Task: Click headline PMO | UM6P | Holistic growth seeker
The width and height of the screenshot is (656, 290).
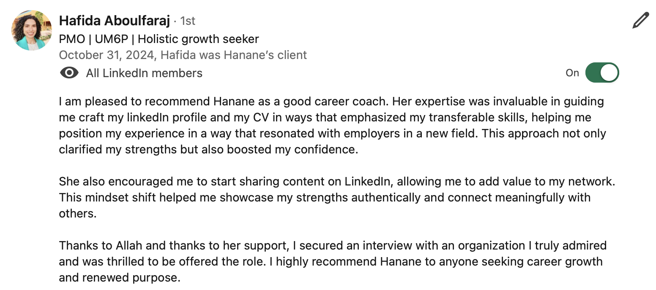Action: 159,39
